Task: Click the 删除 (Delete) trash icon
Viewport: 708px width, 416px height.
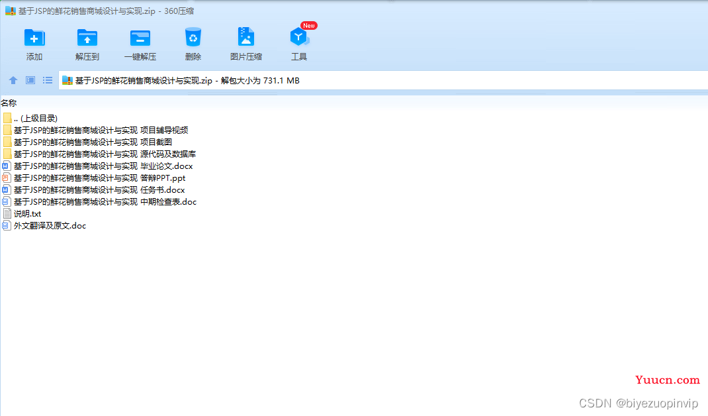Action: pyautogui.click(x=193, y=38)
